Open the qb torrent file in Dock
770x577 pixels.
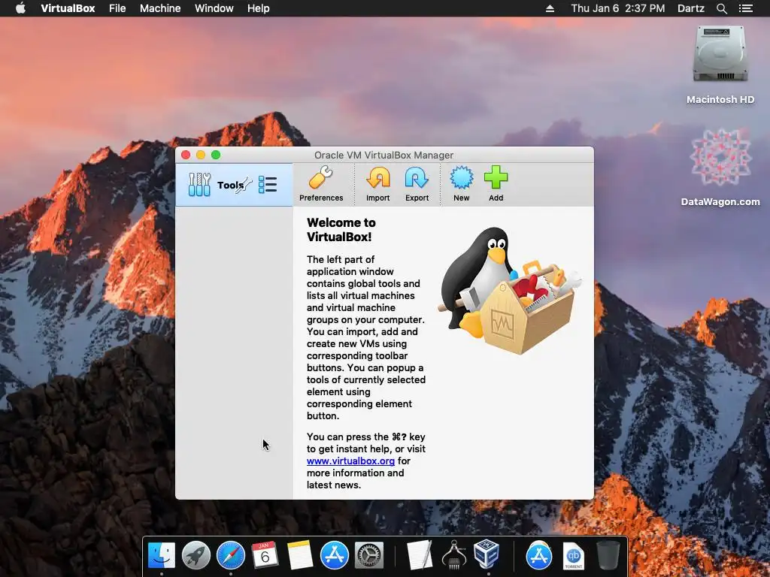click(573, 556)
